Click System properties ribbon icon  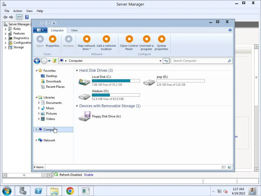click(x=161, y=39)
